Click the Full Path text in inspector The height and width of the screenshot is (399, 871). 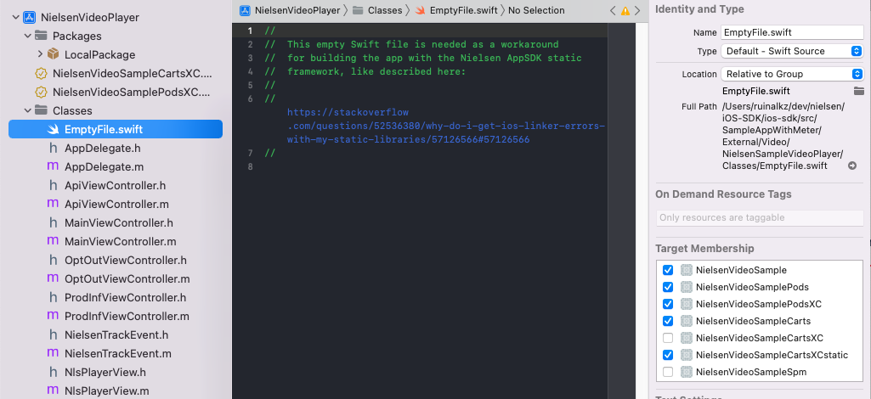(783, 136)
